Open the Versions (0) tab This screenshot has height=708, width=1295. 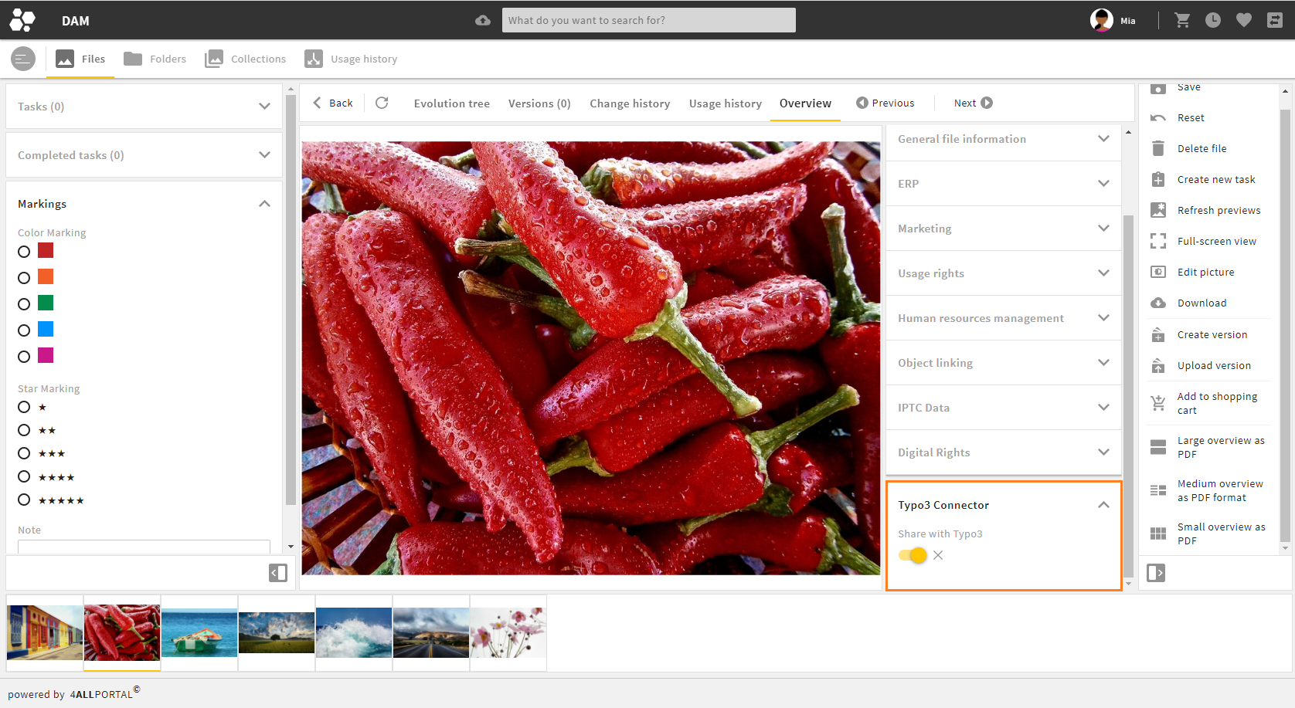(539, 103)
